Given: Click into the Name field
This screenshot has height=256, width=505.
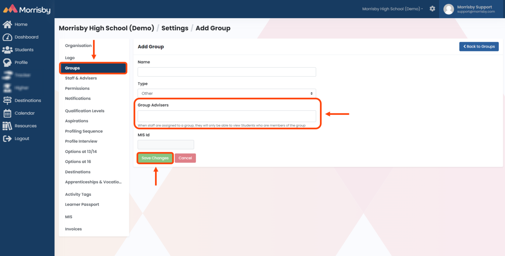Looking at the screenshot, I should 227,72.
